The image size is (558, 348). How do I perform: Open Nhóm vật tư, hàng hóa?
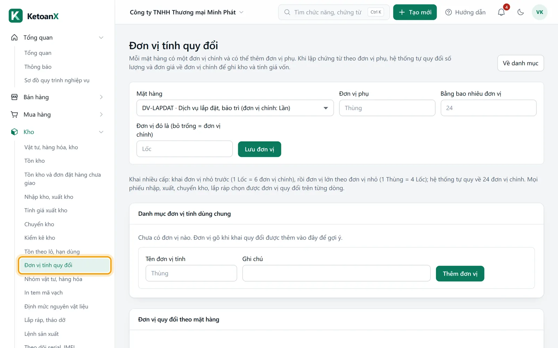[x=53, y=279]
